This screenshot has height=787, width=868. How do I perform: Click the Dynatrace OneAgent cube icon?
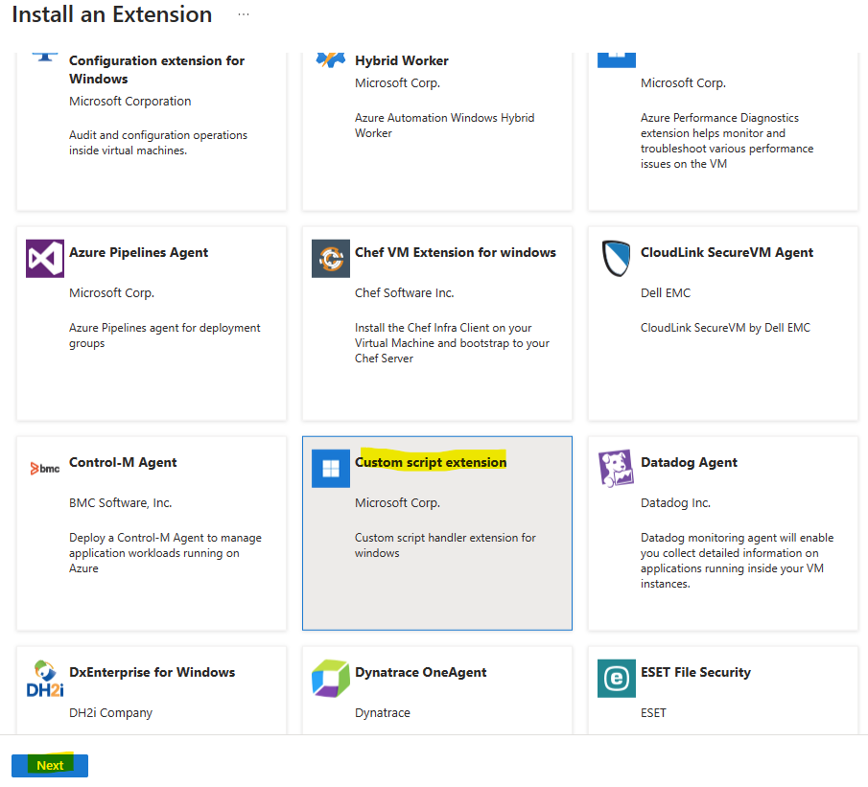[331, 679]
